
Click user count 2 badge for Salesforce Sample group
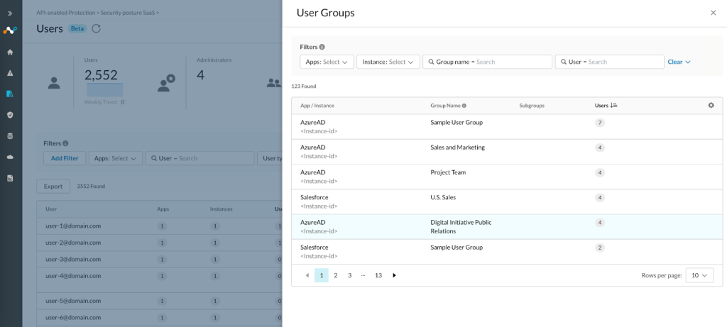600,248
